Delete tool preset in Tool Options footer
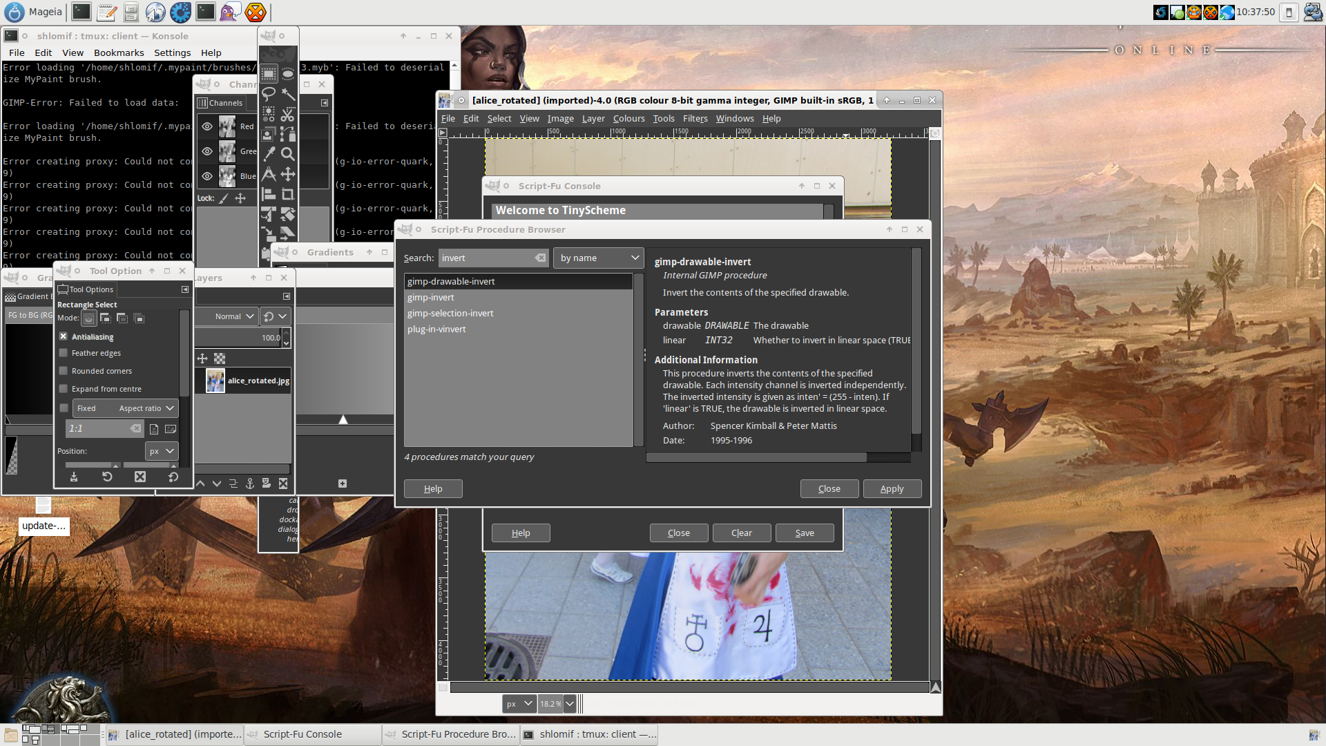 [x=140, y=477]
